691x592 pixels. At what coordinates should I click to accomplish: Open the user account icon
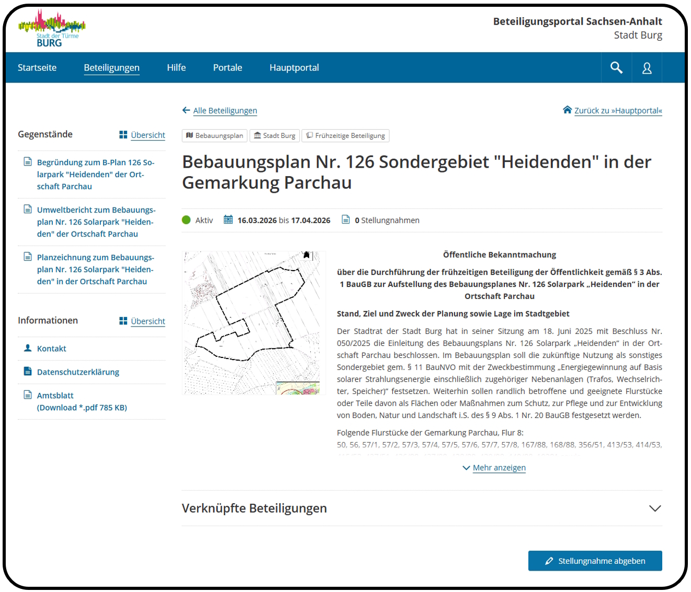(647, 68)
